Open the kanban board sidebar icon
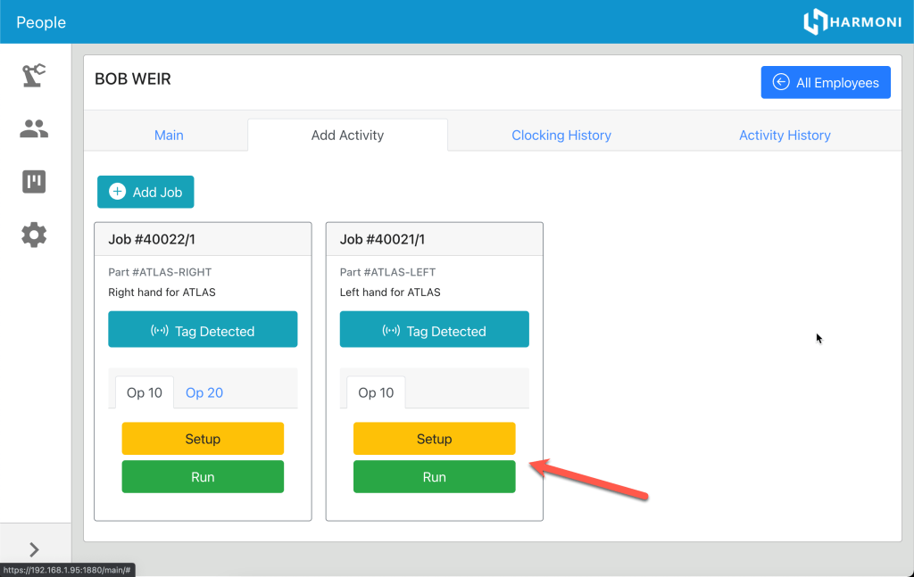This screenshot has width=914, height=577. tap(34, 183)
